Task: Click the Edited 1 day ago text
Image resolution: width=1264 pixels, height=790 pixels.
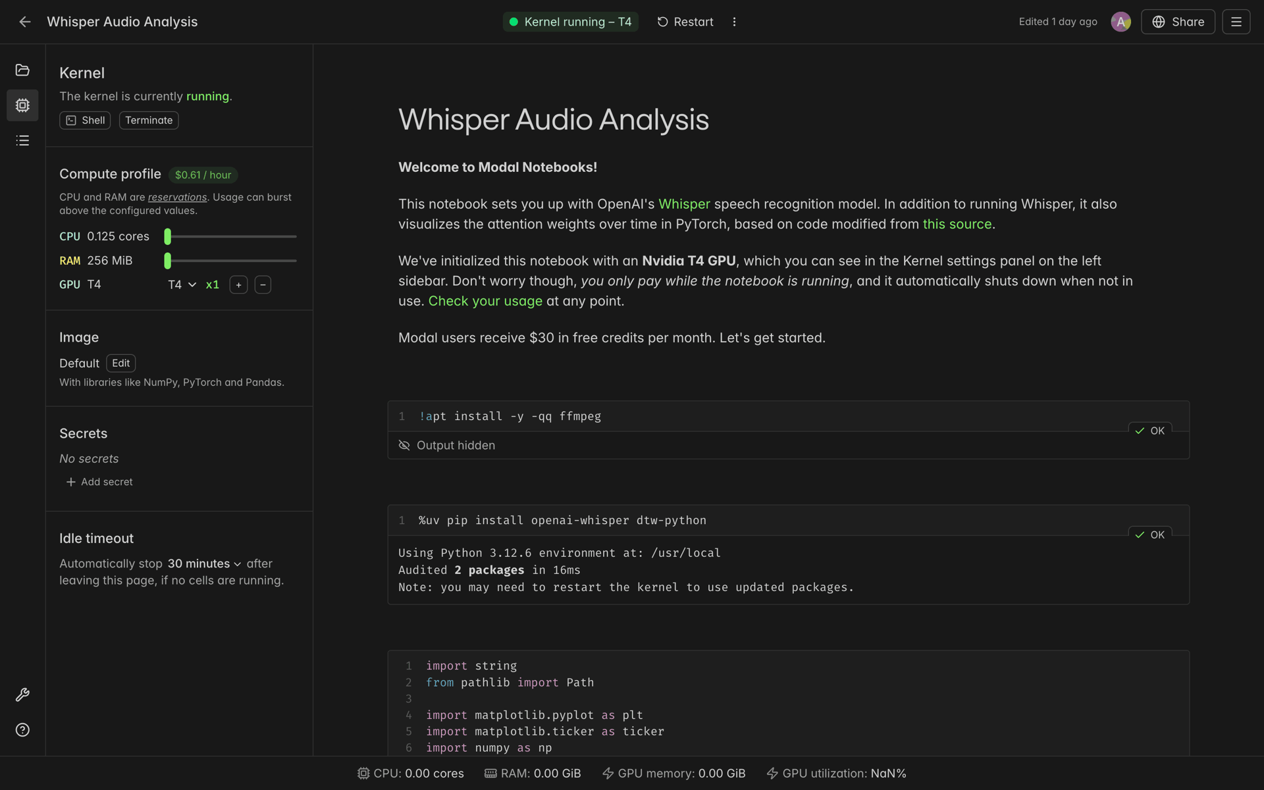Action: click(1058, 22)
